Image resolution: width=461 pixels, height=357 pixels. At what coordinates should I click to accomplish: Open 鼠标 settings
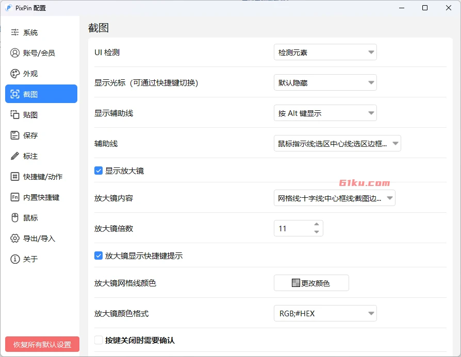pyautogui.click(x=41, y=217)
